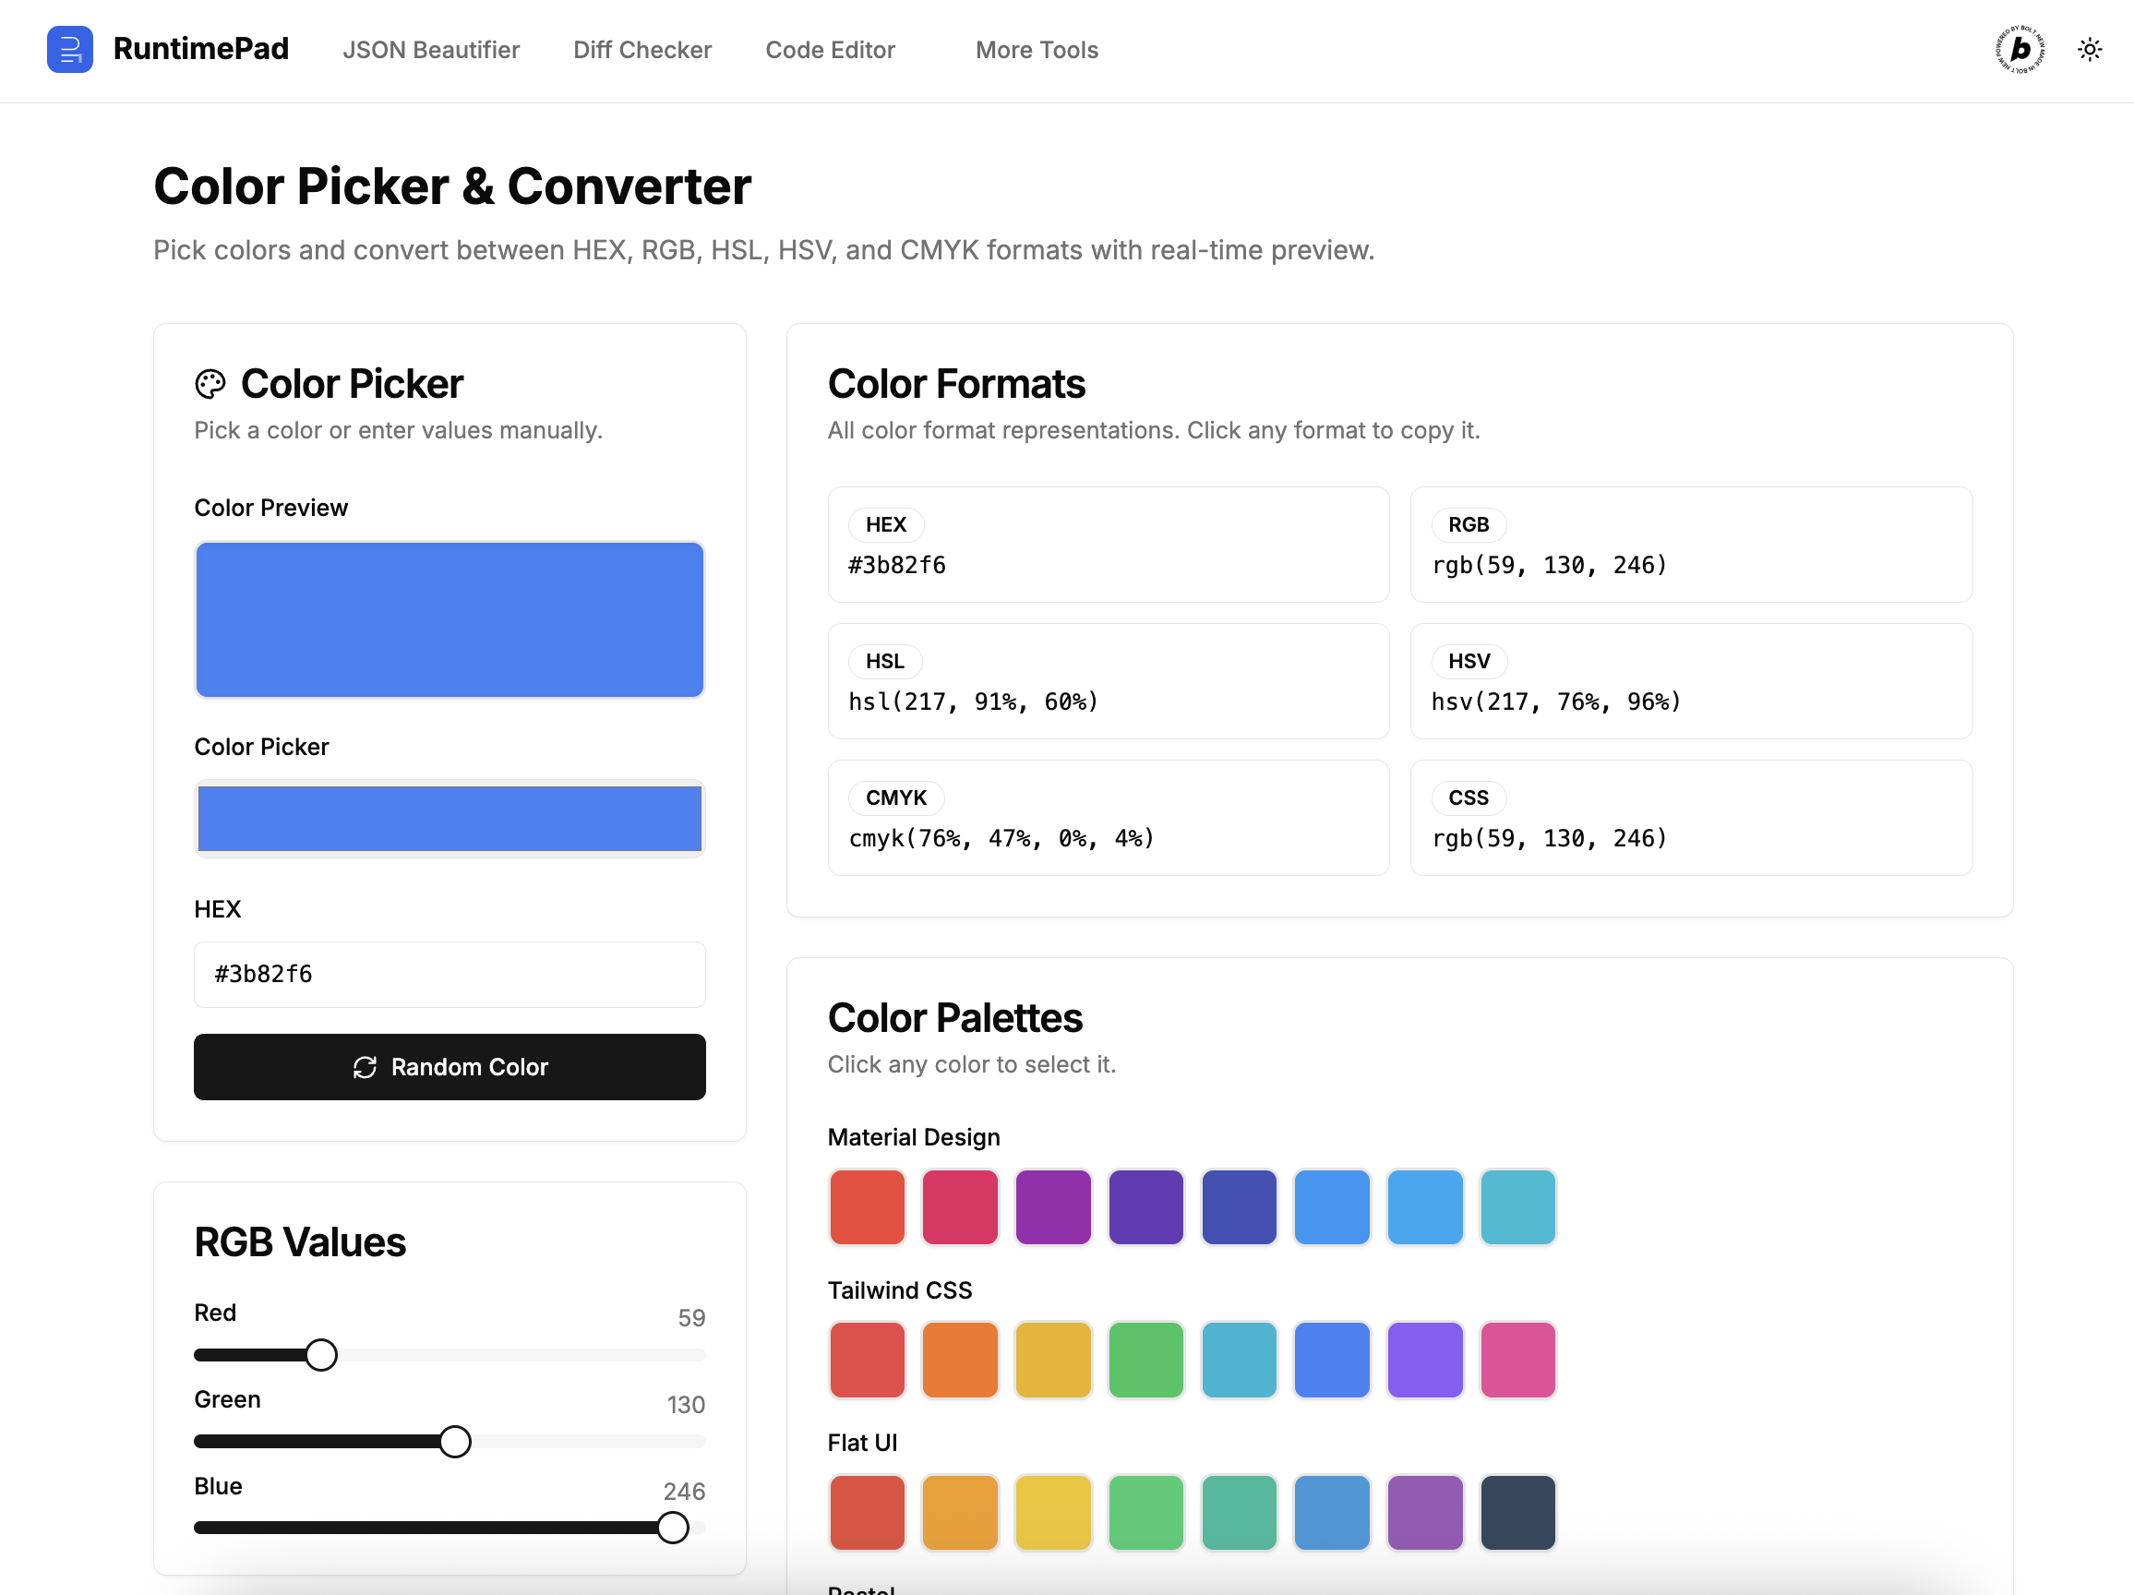
Task: Open the Code Editor link
Action: click(x=830, y=50)
